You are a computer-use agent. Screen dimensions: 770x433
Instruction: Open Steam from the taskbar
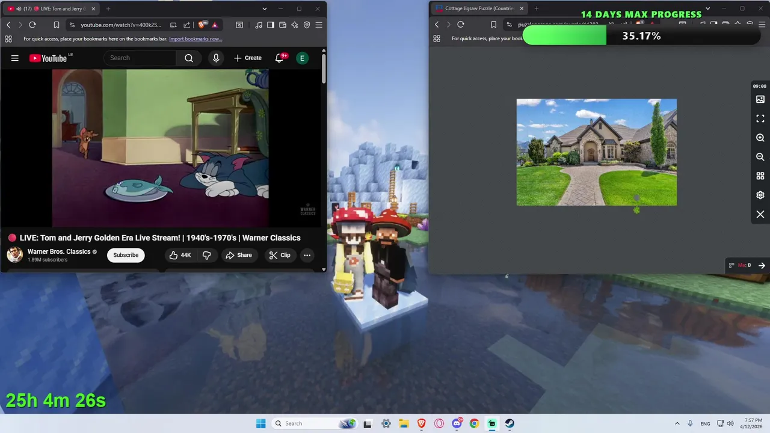click(510, 423)
